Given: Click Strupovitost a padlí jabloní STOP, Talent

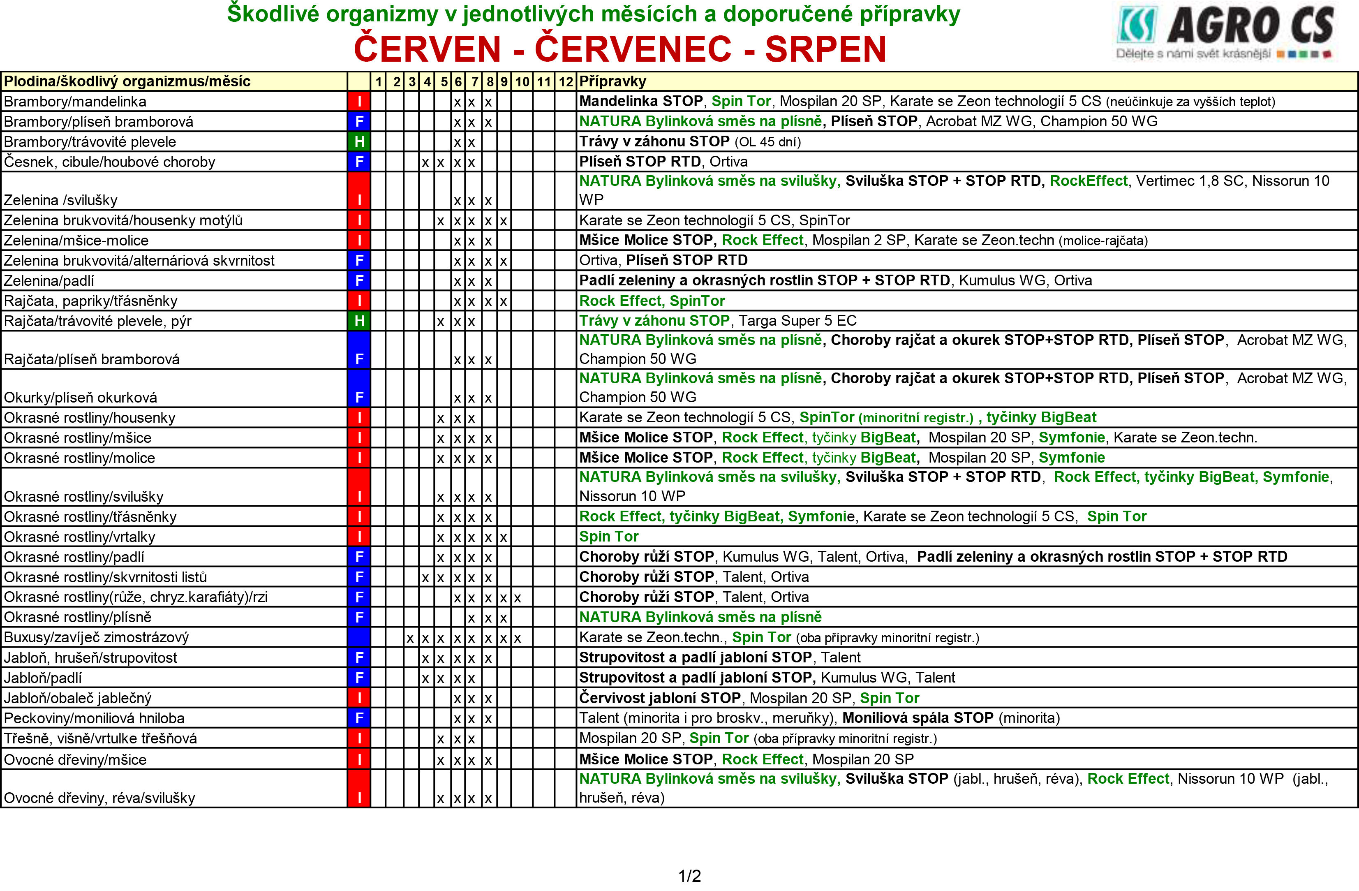Looking at the screenshot, I should tap(719, 657).
